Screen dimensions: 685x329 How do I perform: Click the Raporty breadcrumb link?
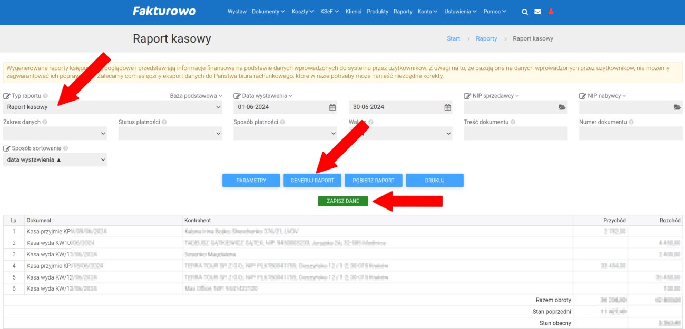coord(486,39)
